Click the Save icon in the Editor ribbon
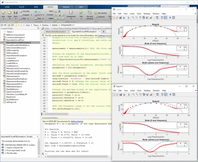 15,12
